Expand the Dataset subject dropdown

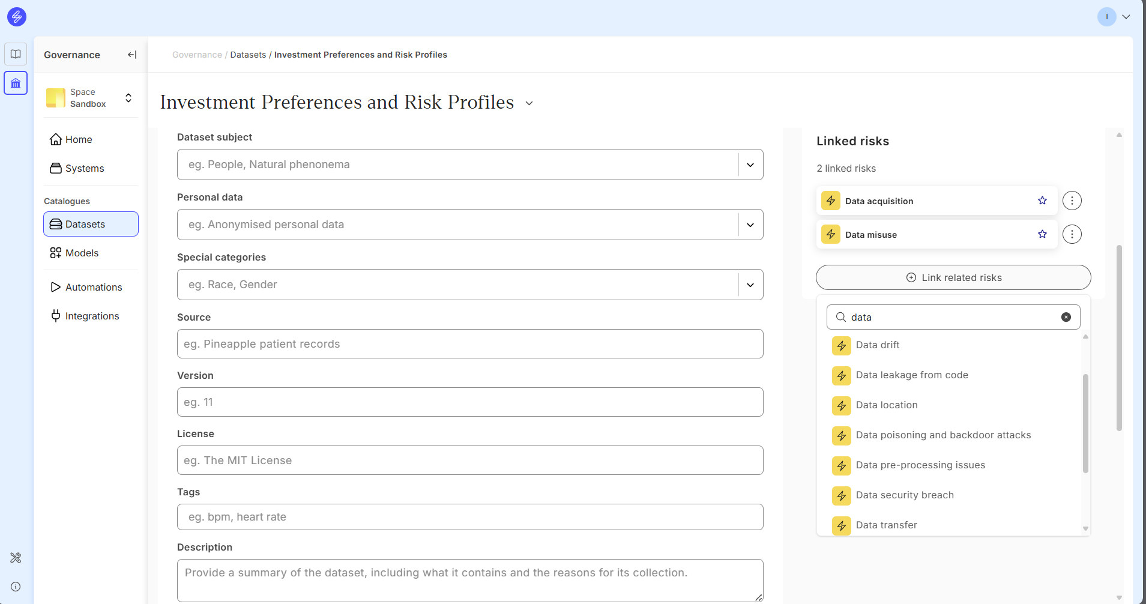750,165
